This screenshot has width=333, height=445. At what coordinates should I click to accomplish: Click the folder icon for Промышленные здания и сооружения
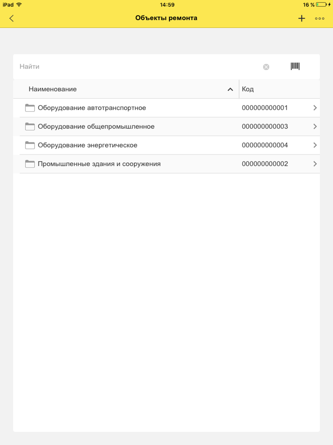[x=30, y=164]
